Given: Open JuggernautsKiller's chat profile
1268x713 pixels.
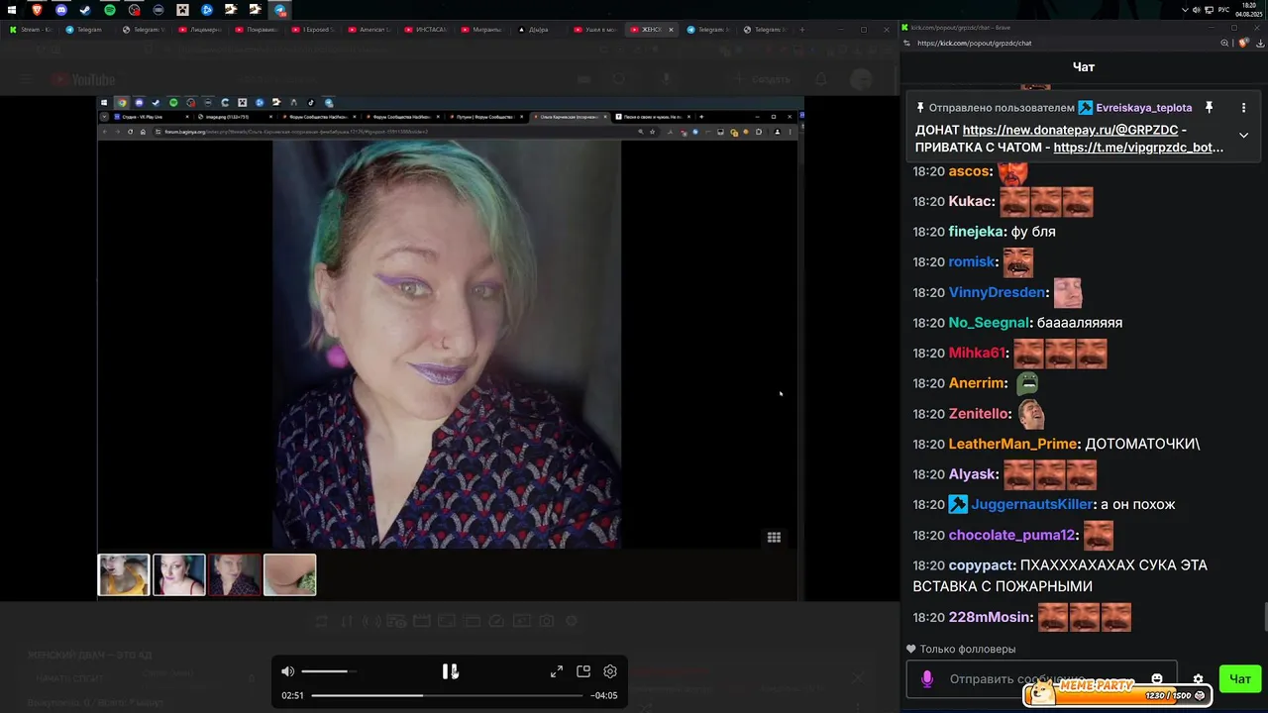Looking at the screenshot, I should (x=1031, y=504).
